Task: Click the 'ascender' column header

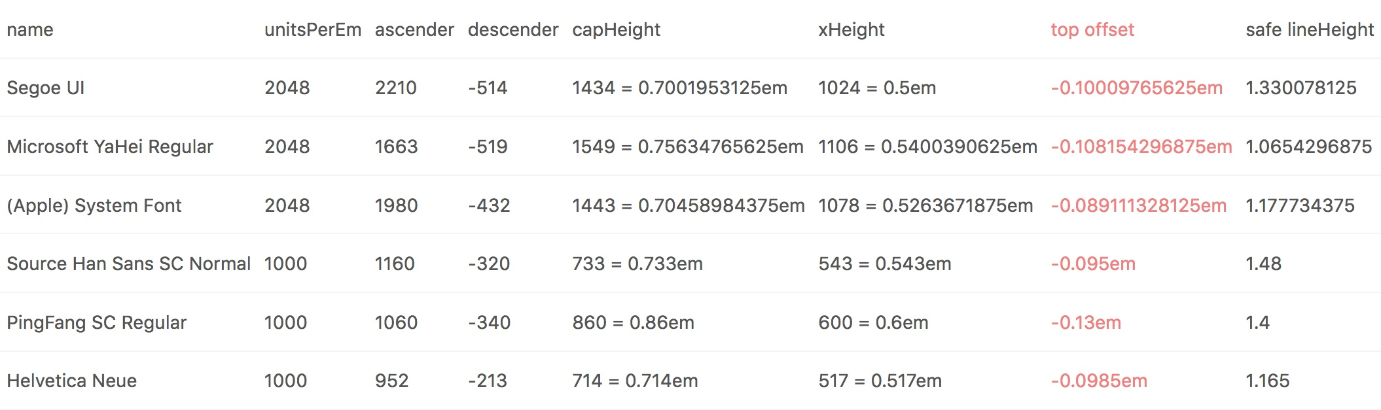Action: point(414,29)
